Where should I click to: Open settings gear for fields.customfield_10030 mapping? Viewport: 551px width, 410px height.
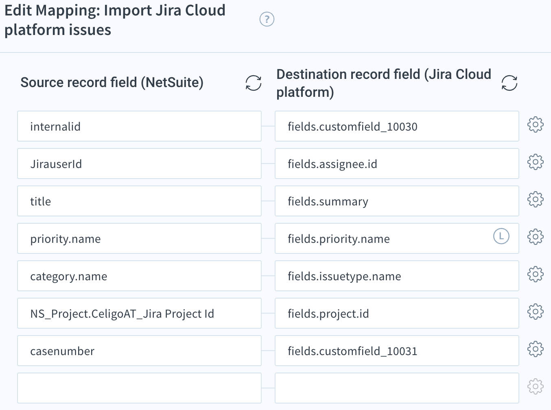pos(536,124)
